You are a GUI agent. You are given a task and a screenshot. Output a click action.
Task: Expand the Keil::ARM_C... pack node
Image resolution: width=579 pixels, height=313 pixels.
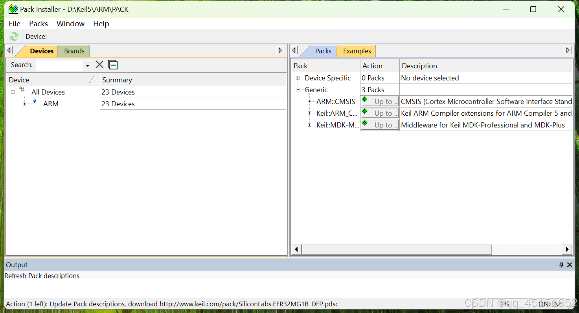click(x=310, y=113)
